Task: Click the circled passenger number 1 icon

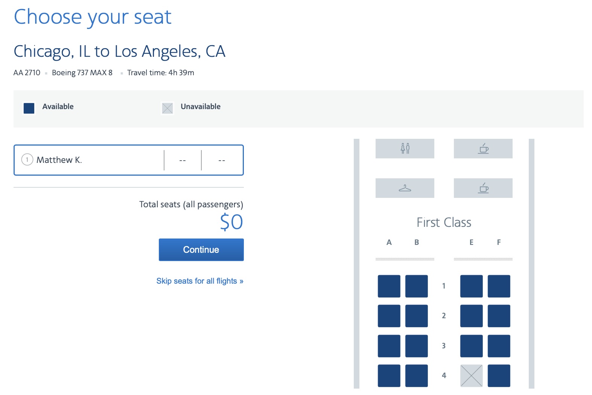Action: coord(26,160)
